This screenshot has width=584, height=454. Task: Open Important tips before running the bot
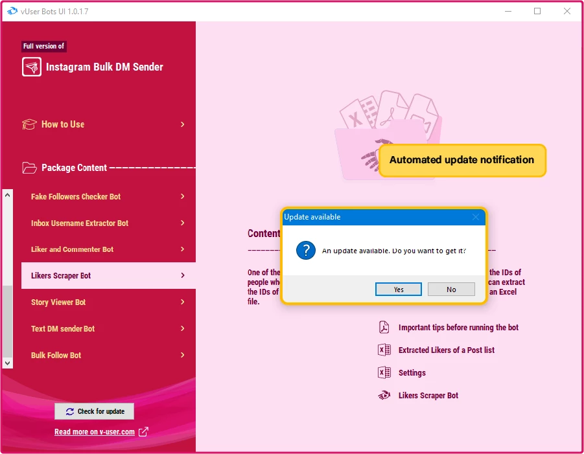[x=458, y=328]
